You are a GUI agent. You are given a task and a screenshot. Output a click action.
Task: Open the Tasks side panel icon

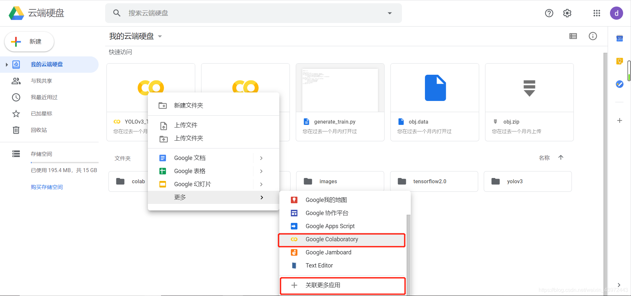click(x=619, y=84)
